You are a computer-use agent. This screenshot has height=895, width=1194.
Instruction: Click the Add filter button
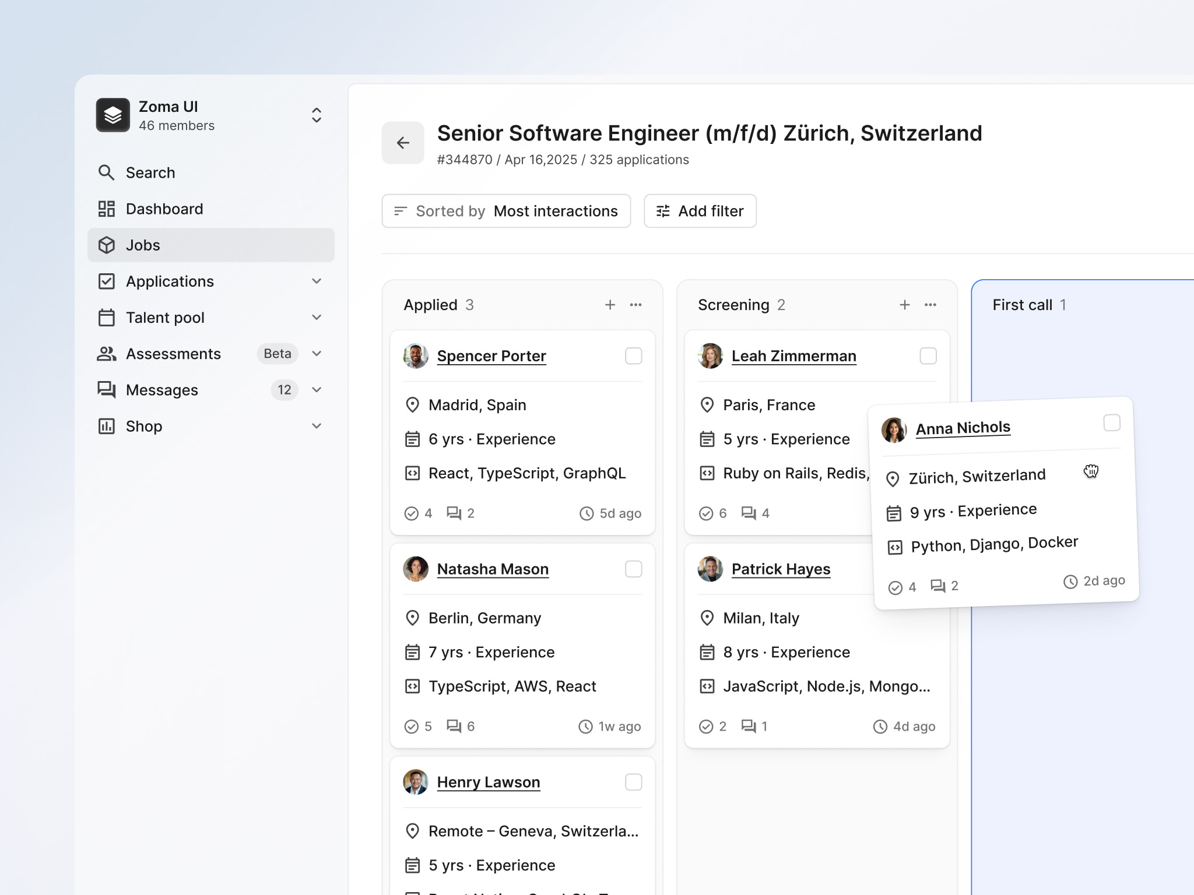point(700,211)
